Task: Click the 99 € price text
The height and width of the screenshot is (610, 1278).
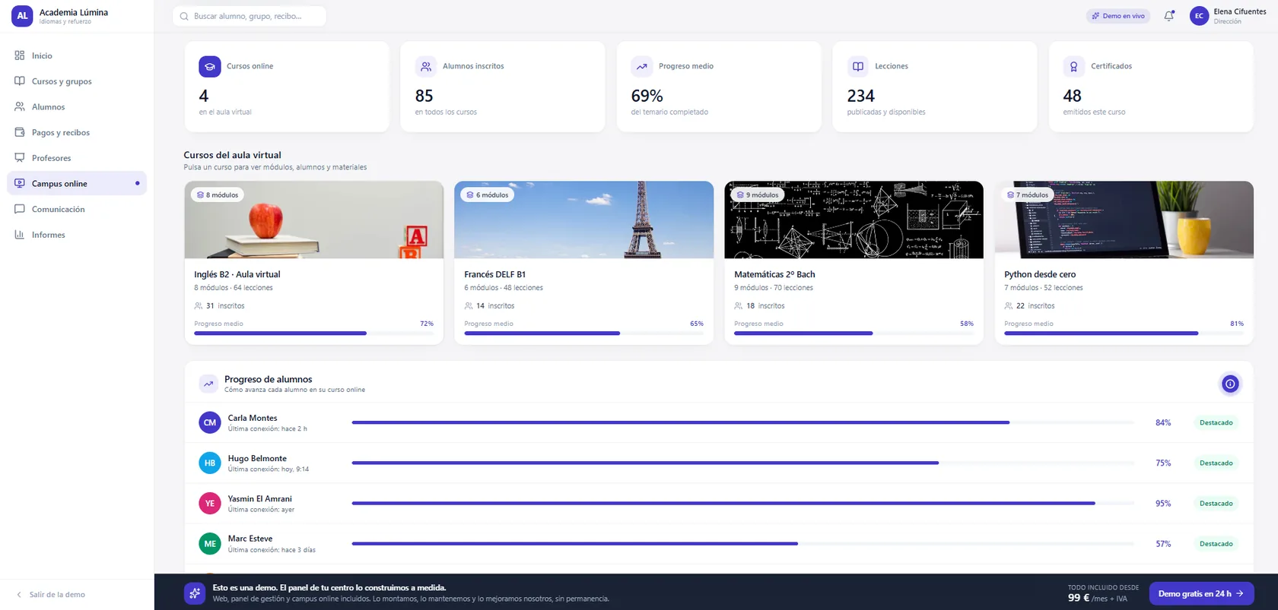Action: click(x=1079, y=598)
